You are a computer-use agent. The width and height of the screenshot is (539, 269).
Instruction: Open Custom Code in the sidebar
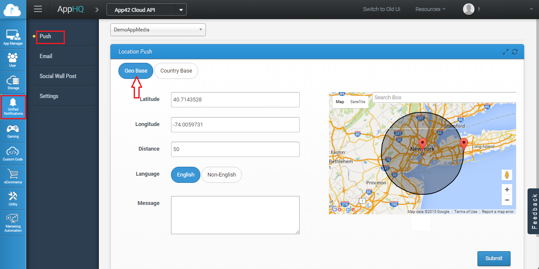13,154
